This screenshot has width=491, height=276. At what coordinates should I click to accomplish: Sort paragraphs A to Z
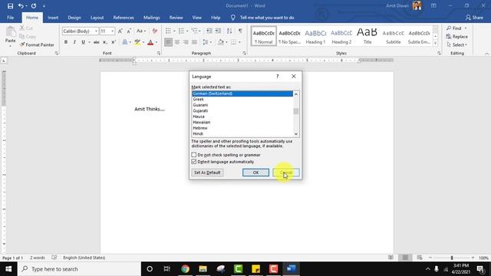coord(229,31)
